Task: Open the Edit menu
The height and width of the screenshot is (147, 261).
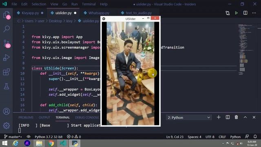Action: (24, 4)
